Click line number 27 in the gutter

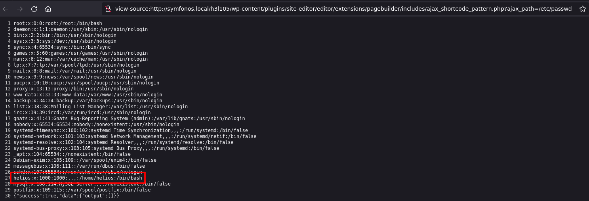(8, 178)
